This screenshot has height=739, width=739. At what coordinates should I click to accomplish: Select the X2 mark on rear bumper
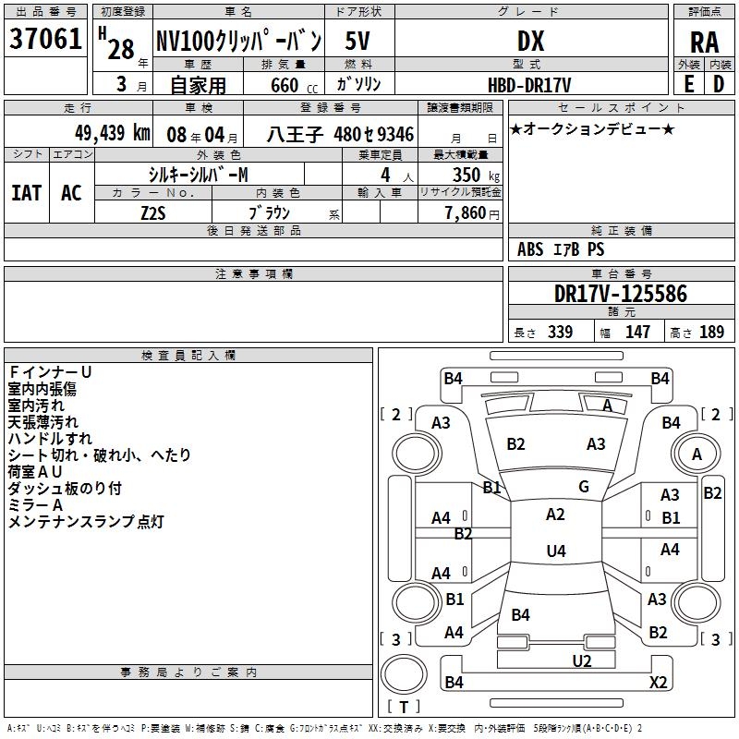click(x=658, y=682)
